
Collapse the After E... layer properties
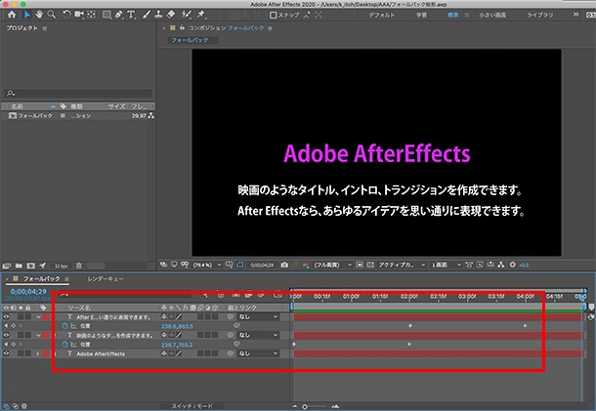(x=38, y=317)
